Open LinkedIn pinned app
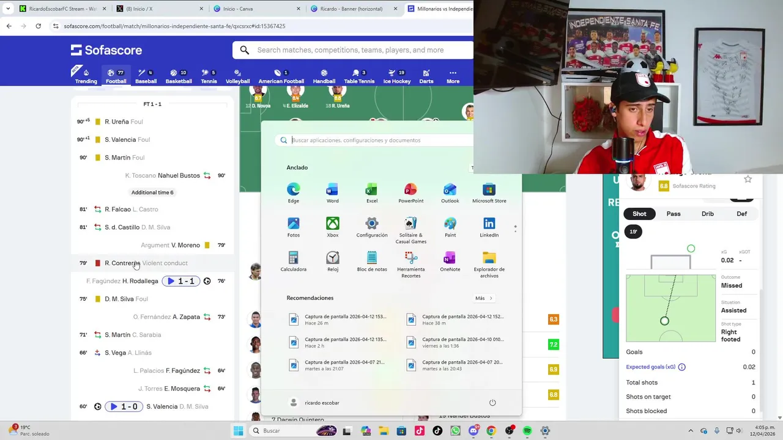This screenshot has height=440, width=783. point(489,227)
